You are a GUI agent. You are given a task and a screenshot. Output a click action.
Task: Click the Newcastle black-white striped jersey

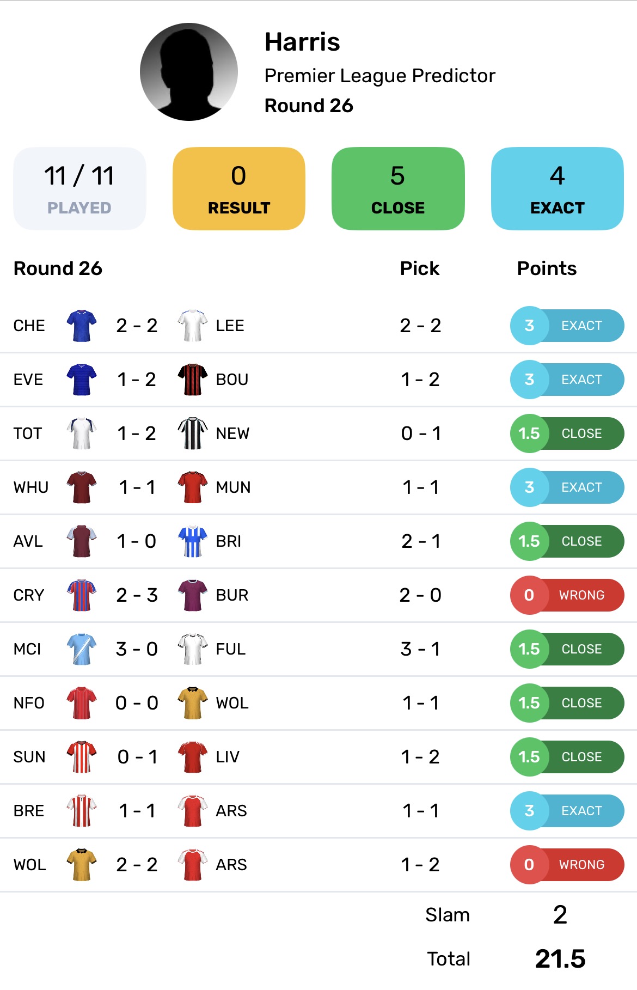(x=193, y=433)
